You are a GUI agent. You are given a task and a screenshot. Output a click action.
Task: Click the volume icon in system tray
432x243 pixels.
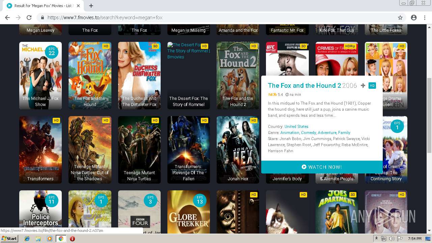point(392,239)
